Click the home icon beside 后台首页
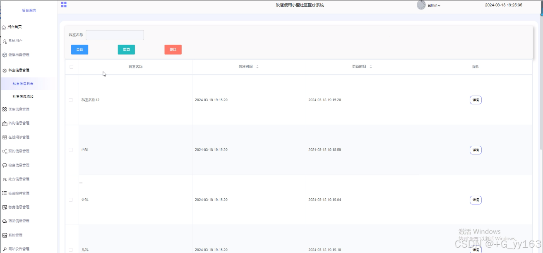543x253 pixels. click(4, 27)
